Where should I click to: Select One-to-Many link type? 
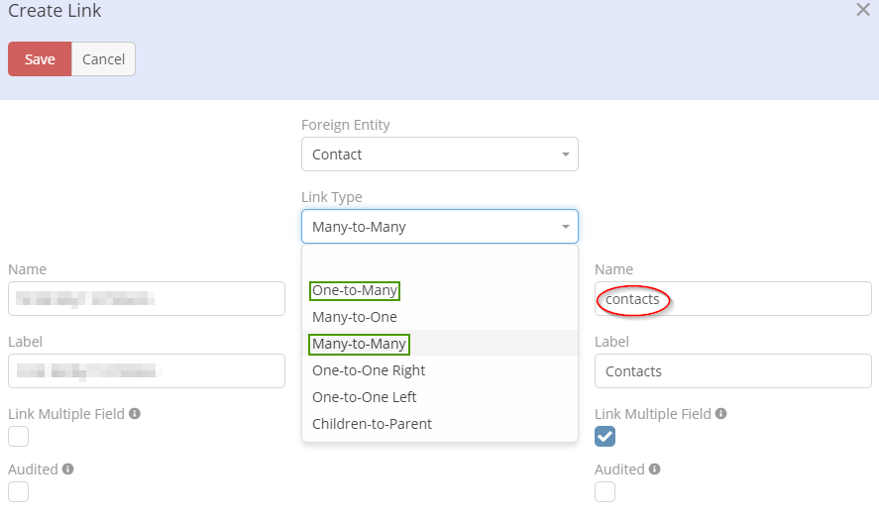(355, 290)
